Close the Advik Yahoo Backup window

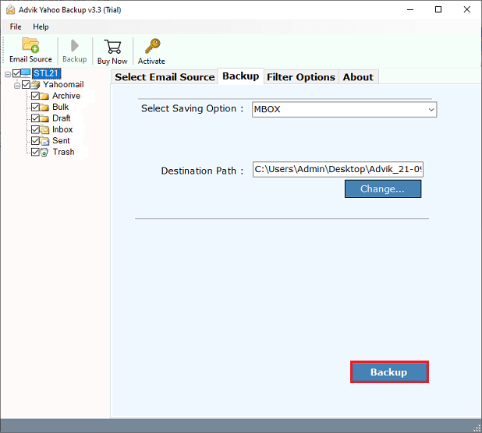467,10
